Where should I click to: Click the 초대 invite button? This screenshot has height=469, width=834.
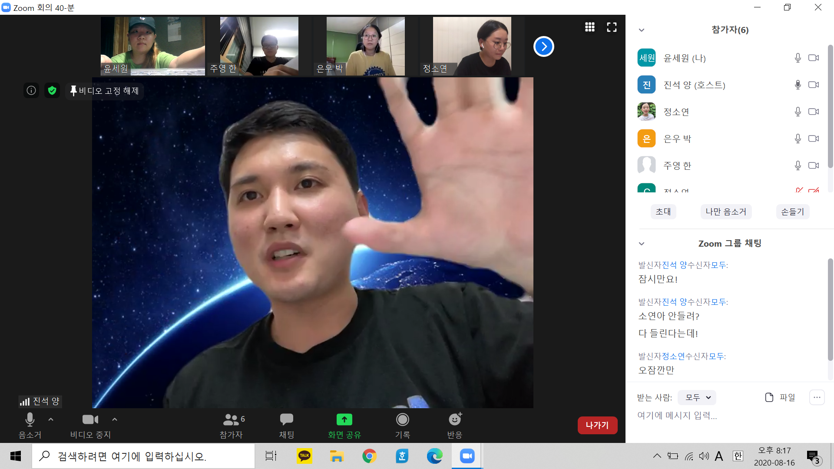pyautogui.click(x=663, y=211)
